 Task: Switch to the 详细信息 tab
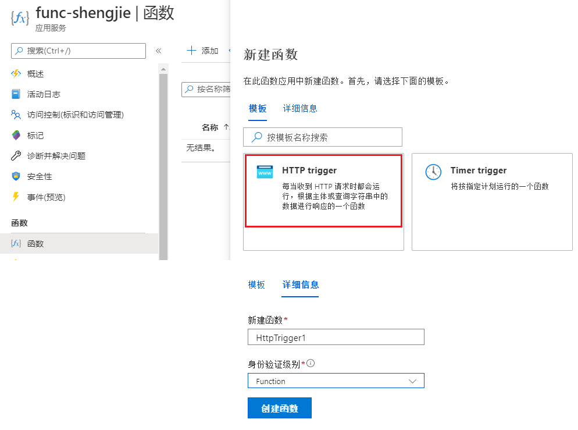[x=300, y=108]
